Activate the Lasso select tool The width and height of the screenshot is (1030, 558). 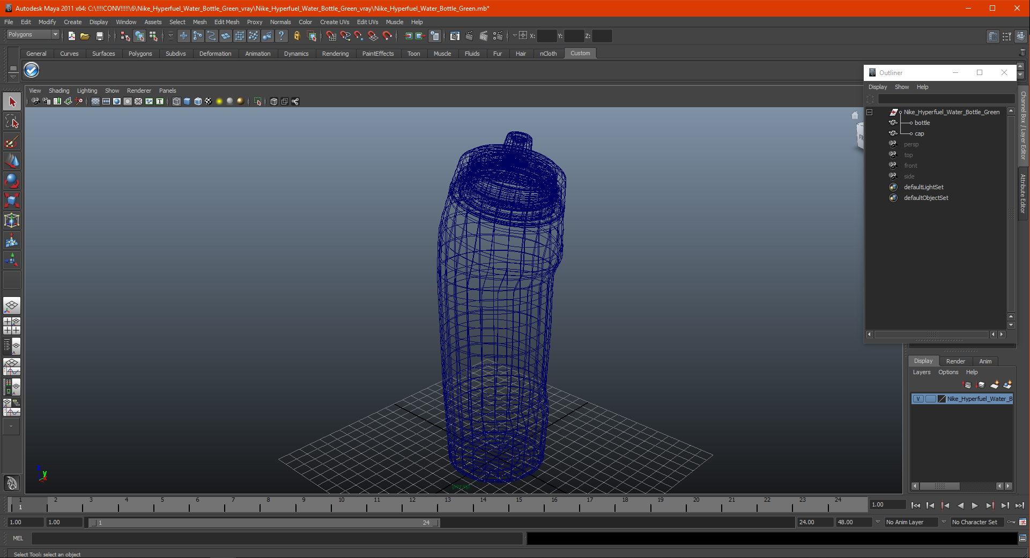[x=12, y=122]
